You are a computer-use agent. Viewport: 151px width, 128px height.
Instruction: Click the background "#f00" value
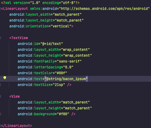(63, 114)
